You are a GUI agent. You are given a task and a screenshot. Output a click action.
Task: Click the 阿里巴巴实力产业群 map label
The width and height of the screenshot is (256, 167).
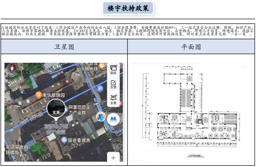click(x=79, y=110)
